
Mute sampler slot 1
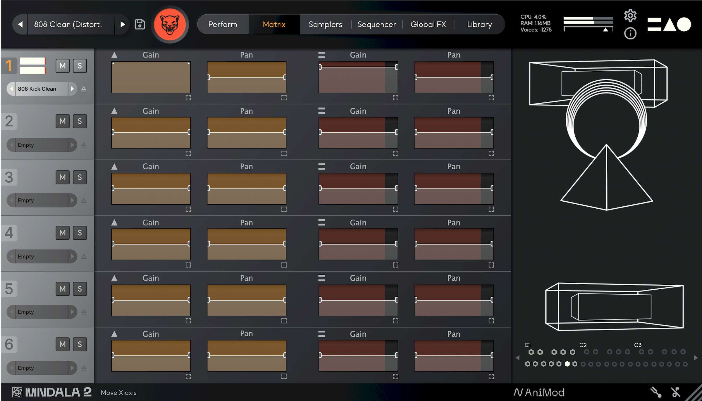[63, 65]
